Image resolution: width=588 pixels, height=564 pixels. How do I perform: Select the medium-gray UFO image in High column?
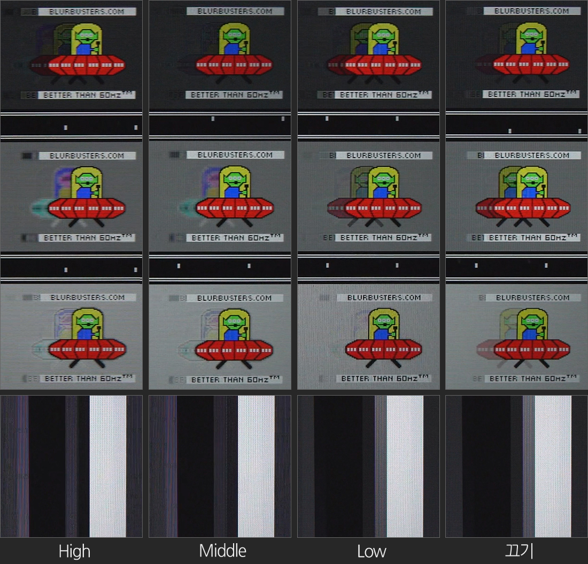pos(72,196)
